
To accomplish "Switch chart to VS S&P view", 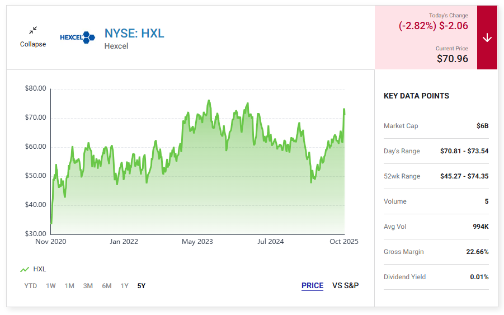I will [346, 285].
